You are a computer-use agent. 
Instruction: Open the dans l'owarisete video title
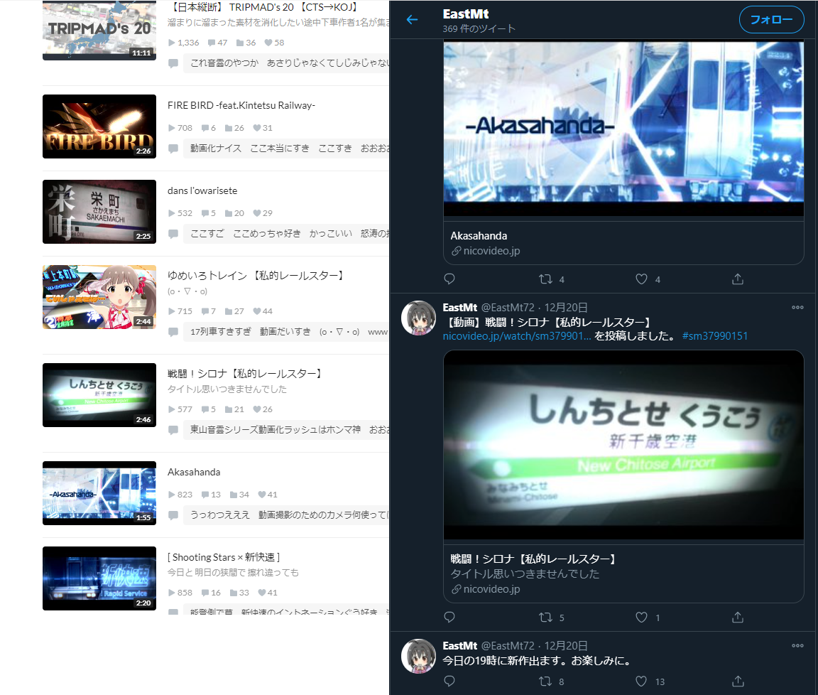coord(202,190)
